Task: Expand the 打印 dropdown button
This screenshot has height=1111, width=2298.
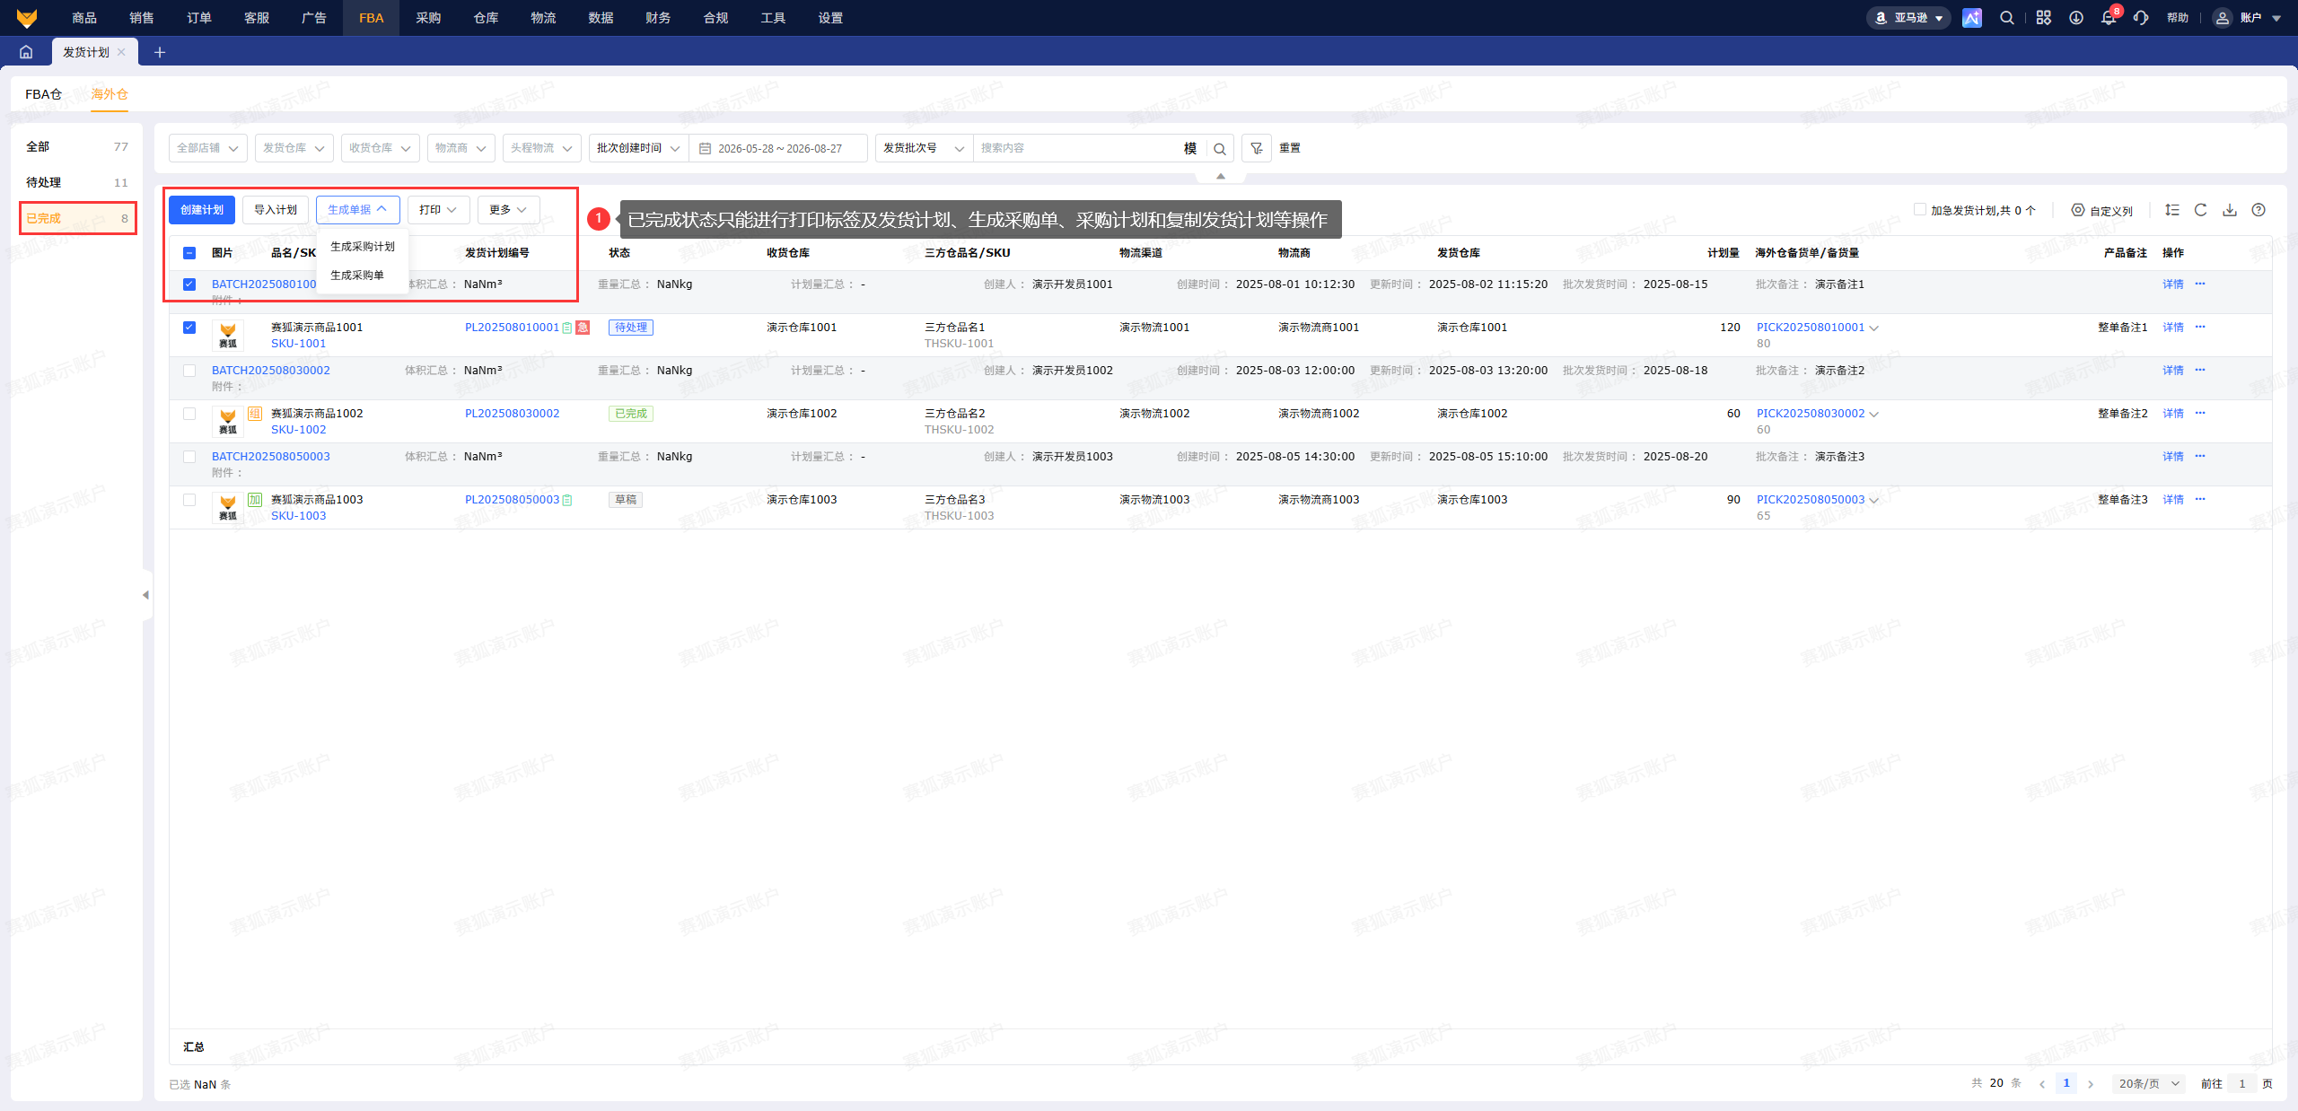Action: click(439, 210)
